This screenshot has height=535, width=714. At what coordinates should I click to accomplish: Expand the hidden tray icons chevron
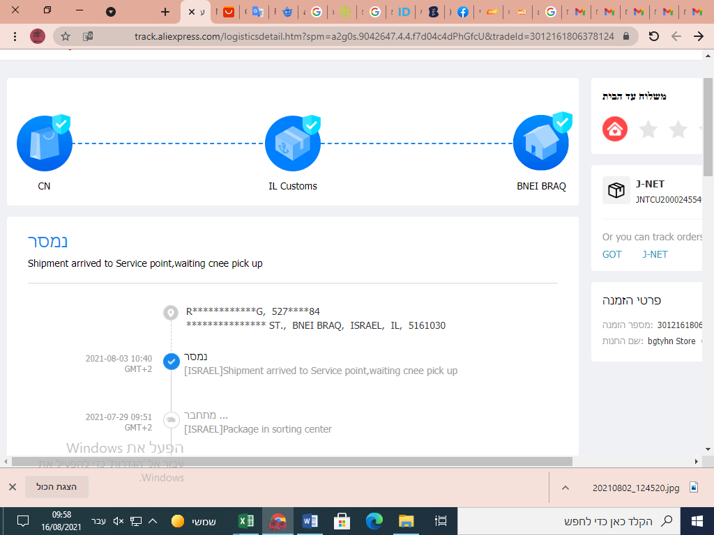tap(153, 521)
